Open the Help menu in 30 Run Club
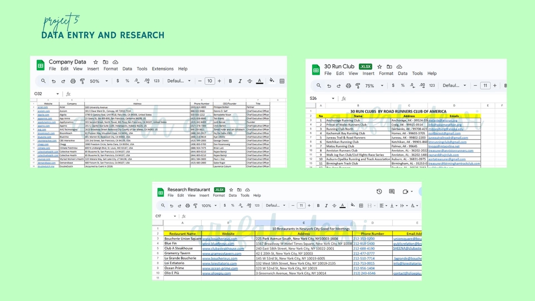 (x=432, y=74)
